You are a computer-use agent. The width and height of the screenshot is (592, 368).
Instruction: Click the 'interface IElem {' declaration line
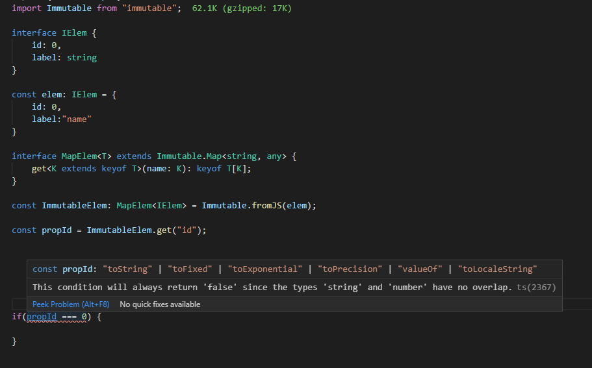(55, 33)
